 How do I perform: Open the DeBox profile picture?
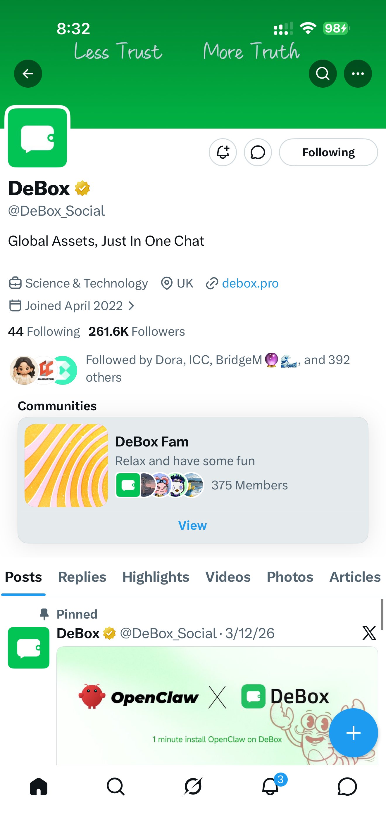click(x=37, y=138)
